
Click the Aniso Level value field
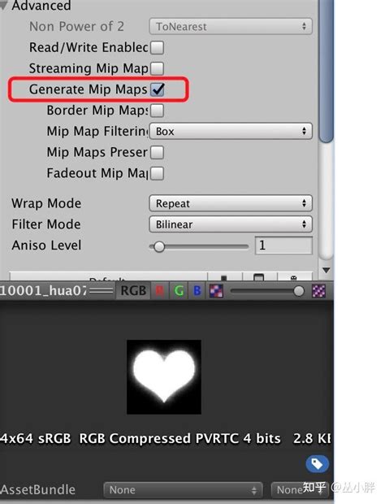coord(283,245)
